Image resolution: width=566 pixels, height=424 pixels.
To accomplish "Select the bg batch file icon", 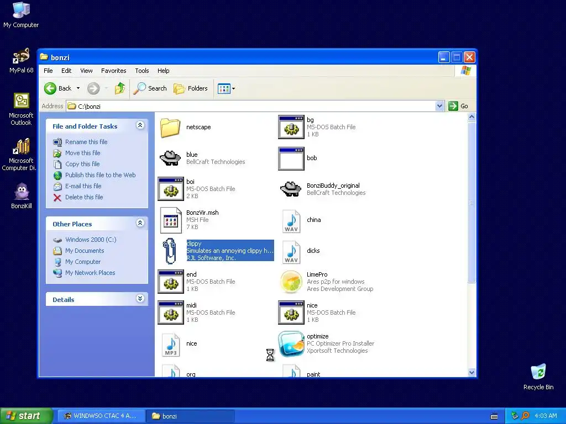I will point(291,127).
